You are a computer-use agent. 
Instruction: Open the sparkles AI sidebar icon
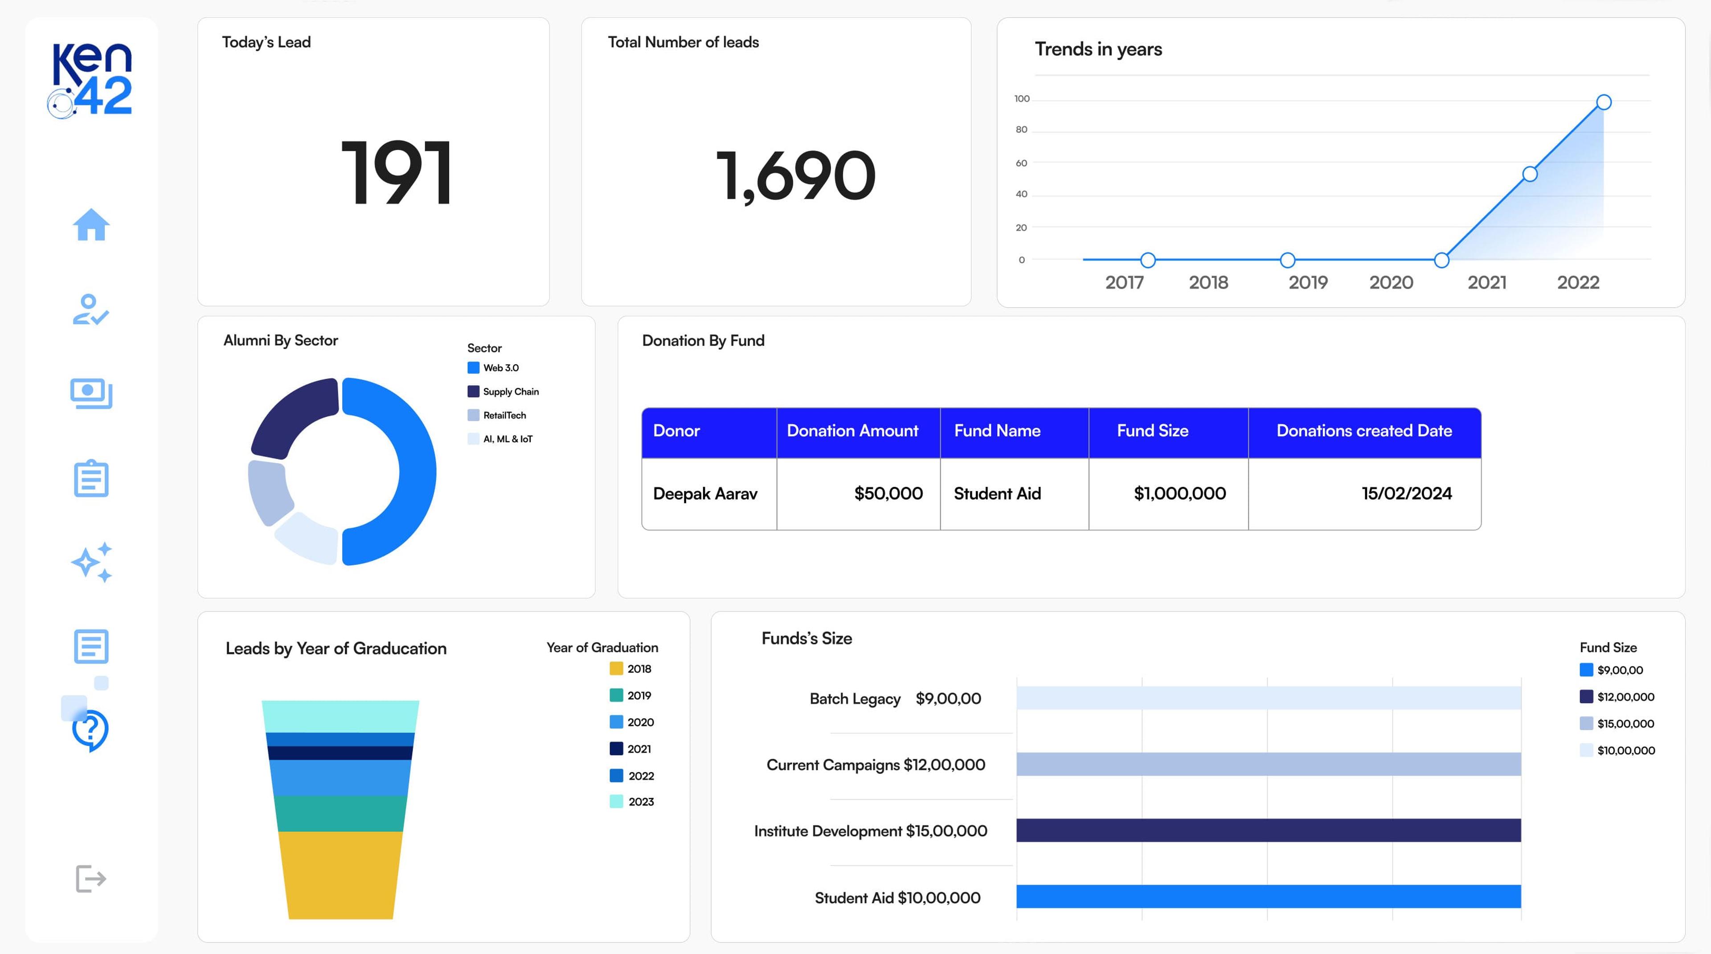click(92, 563)
